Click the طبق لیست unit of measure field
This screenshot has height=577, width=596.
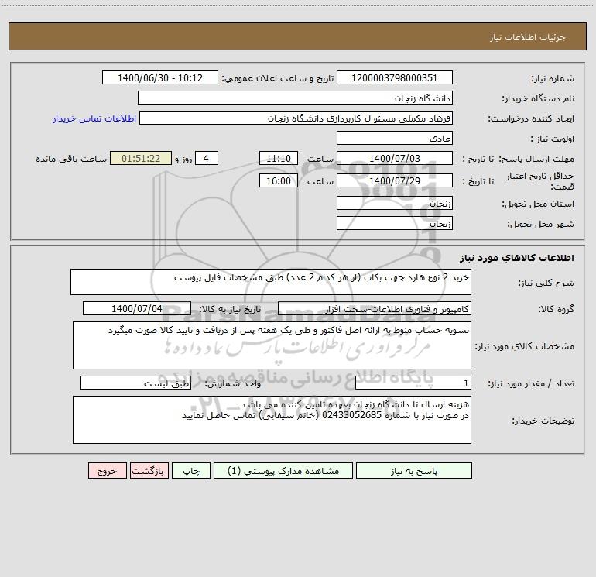coord(135,383)
